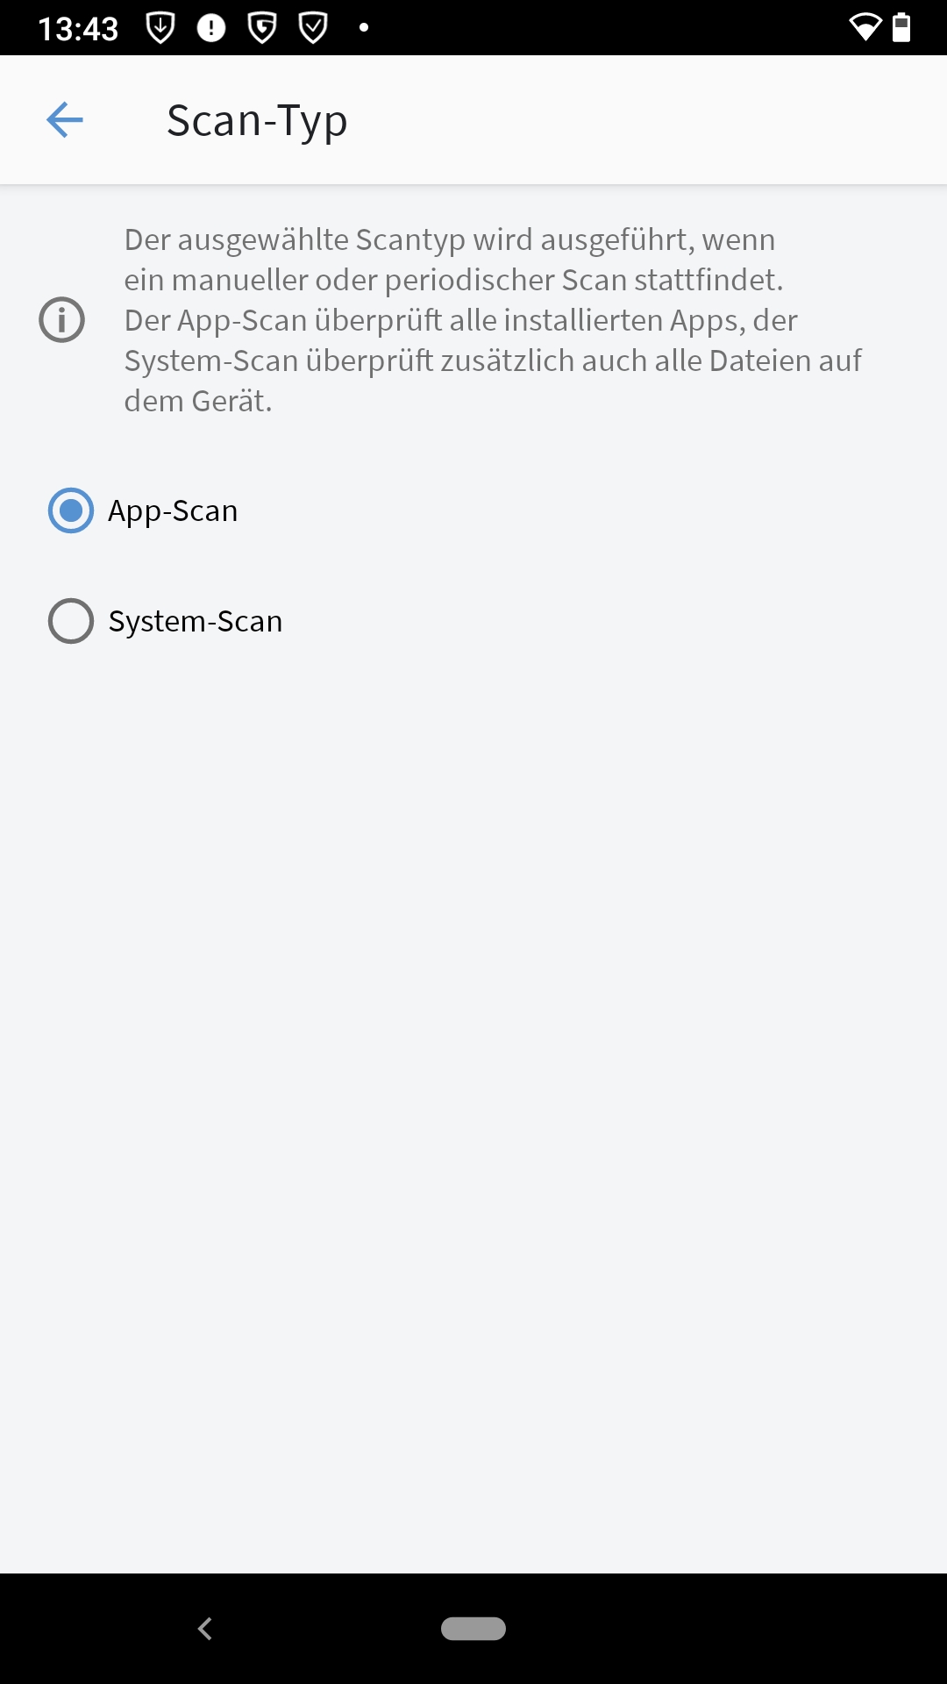Click the Scan-Typ page title

[257, 120]
